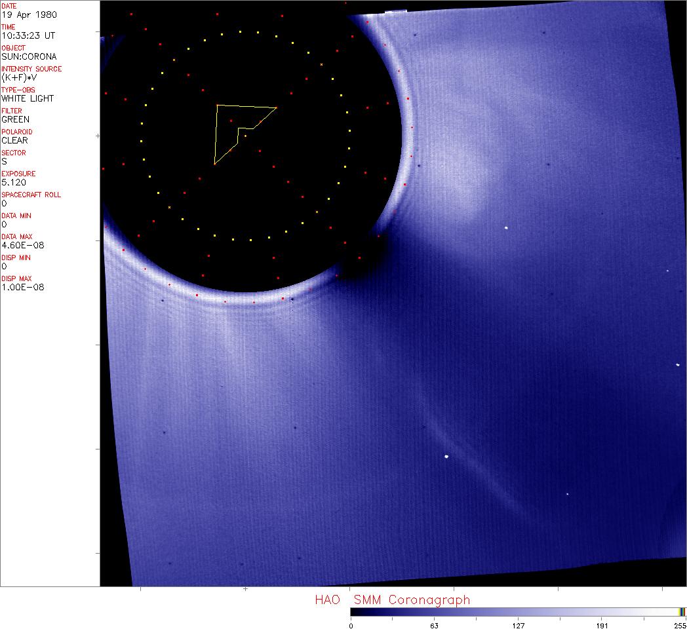
Task: Pick the "GREEN" filter value
Action: (15, 119)
